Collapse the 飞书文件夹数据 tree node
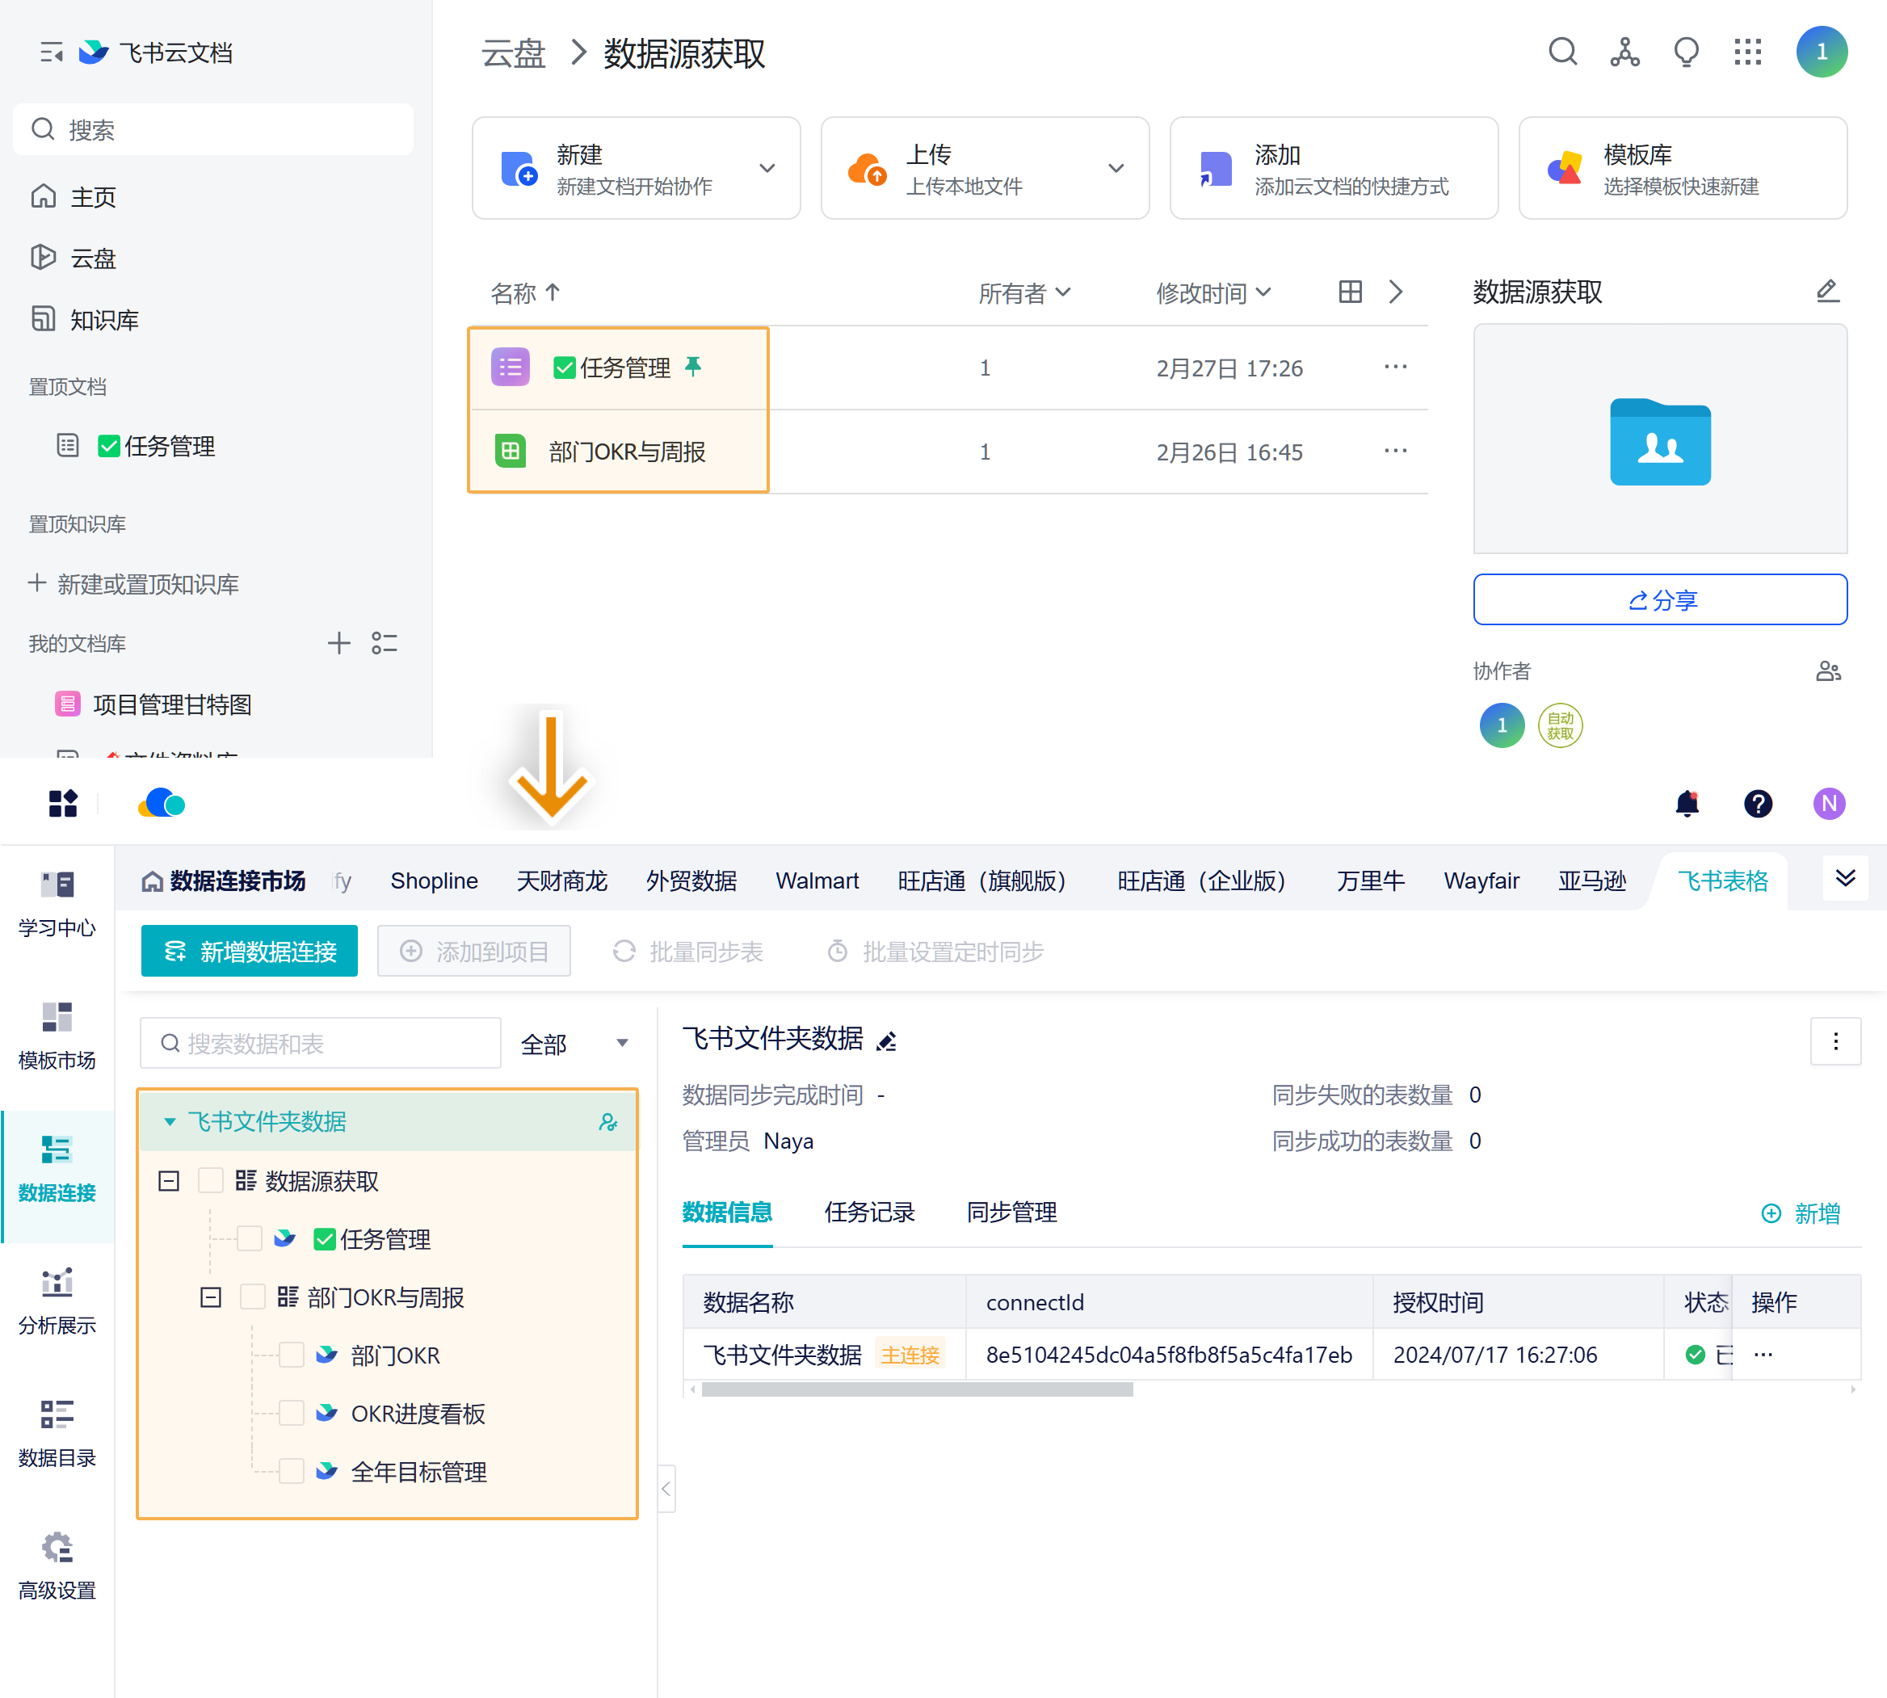This screenshot has height=1698, width=1887. pos(170,1121)
